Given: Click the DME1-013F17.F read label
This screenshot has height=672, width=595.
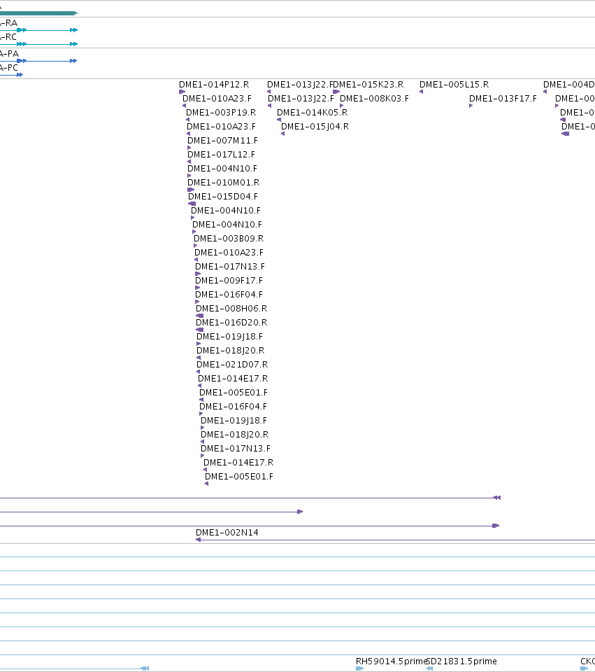Looking at the screenshot, I should [503, 98].
